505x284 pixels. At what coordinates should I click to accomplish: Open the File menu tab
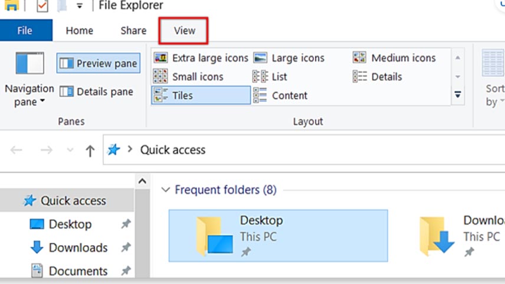[x=25, y=31]
